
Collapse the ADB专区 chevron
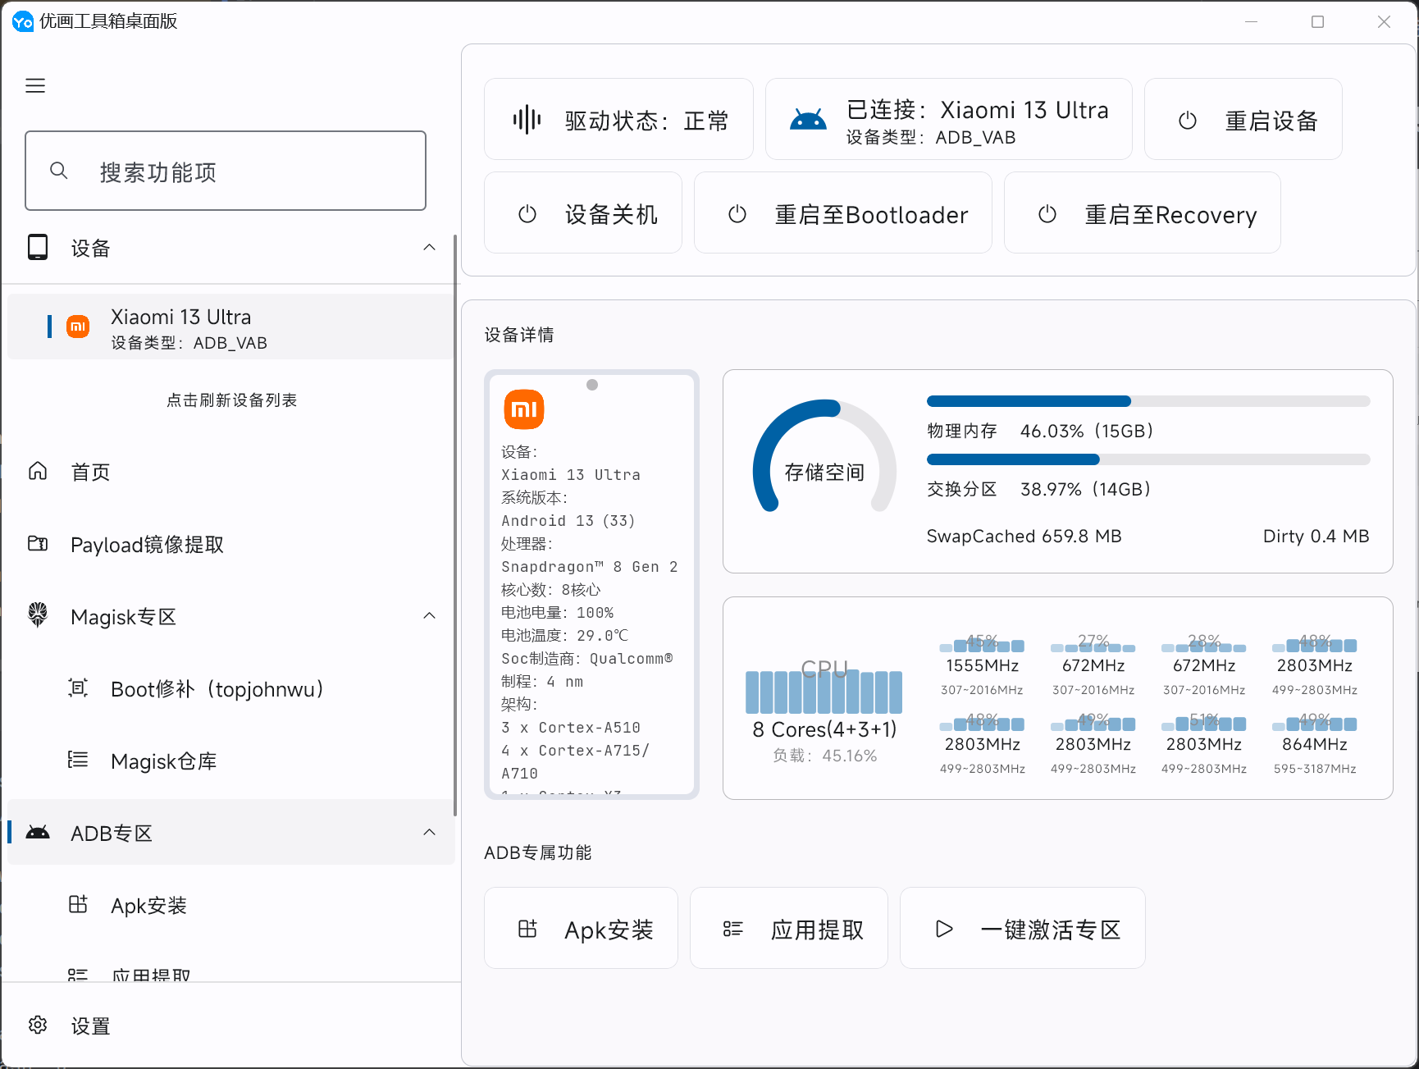coord(429,833)
